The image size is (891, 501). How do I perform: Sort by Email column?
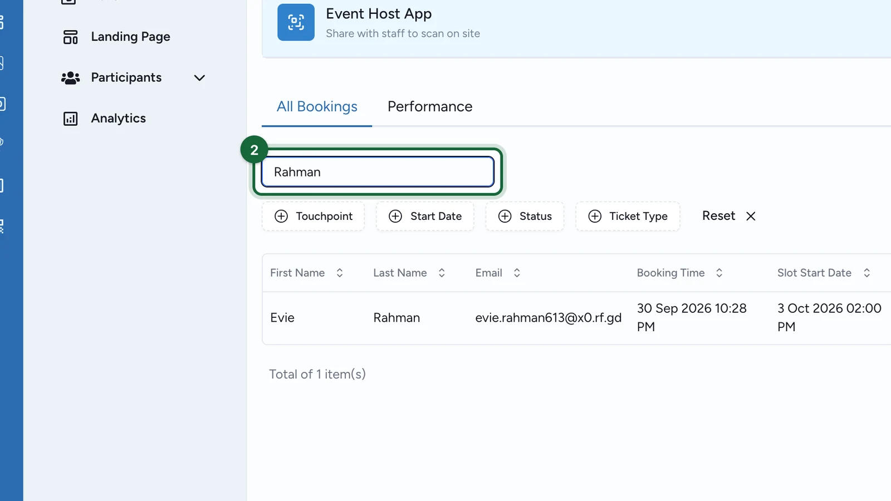coord(498,273)
